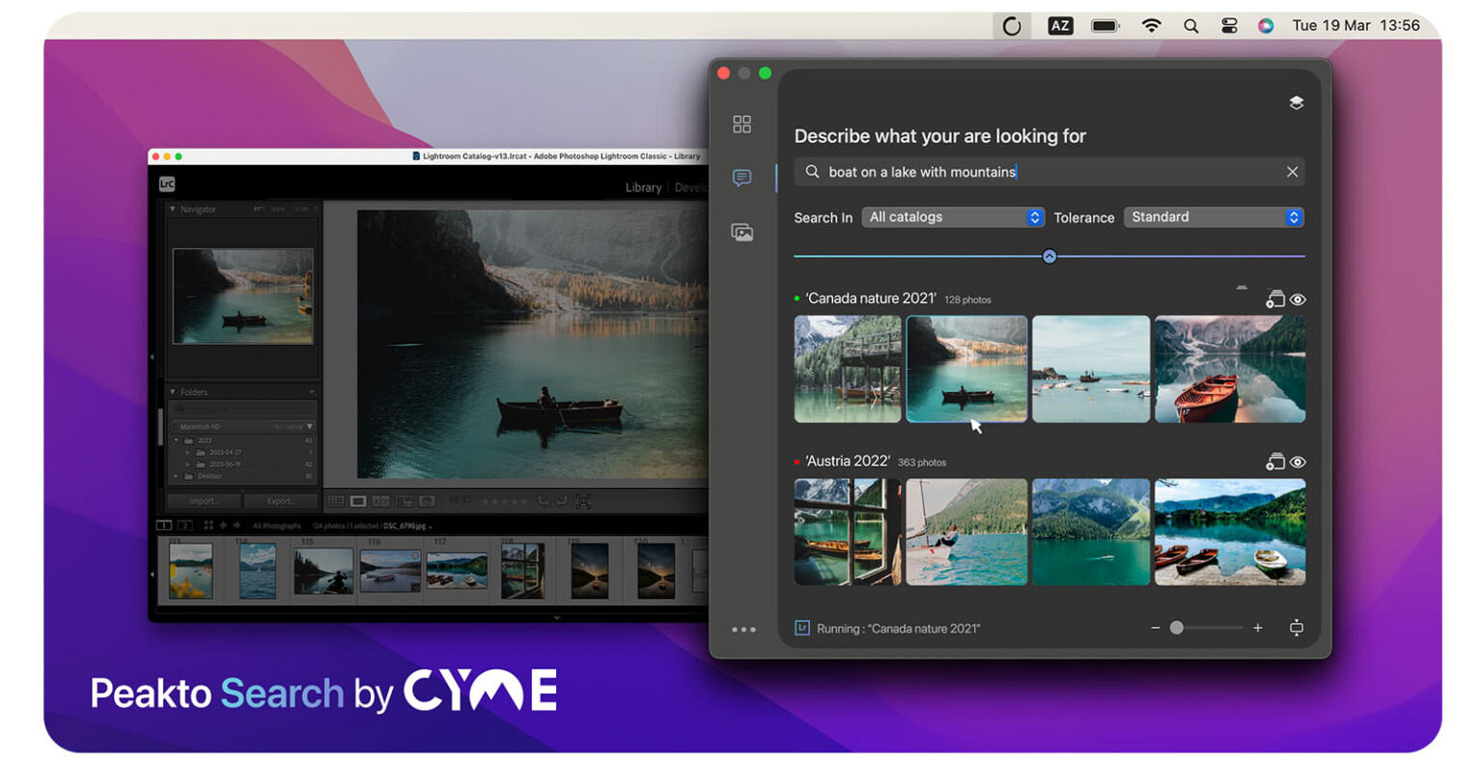Screen dimensions: 1483x764
Task: Open the image similarity search icon in Peakto sidebar
Action: pyautogui.click(x=741, y=232)
